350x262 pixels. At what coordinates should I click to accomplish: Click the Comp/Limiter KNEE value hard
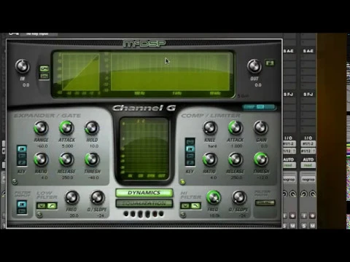click(x=212, y=146)
